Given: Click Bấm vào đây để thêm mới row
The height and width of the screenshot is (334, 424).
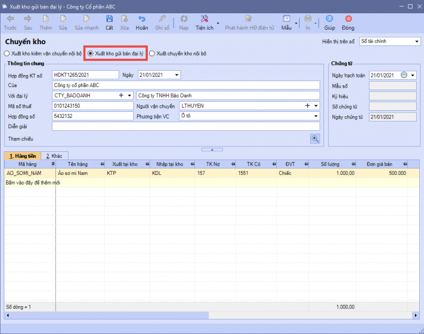Looking at the screenshot, I should (33, 182).
